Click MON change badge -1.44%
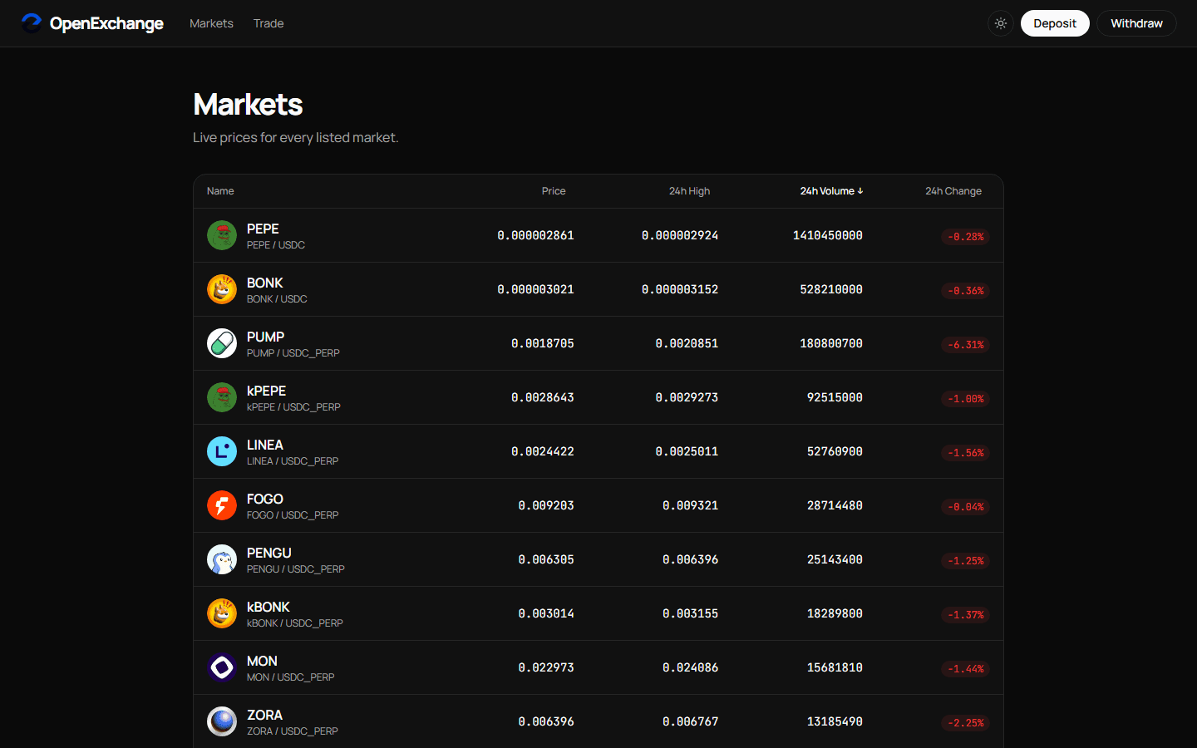Viewport: 1197px width, 748px height. point(965,669)
